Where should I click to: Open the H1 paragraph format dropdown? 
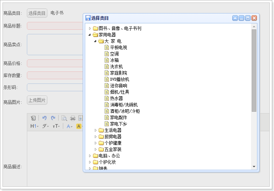(34, 126)
